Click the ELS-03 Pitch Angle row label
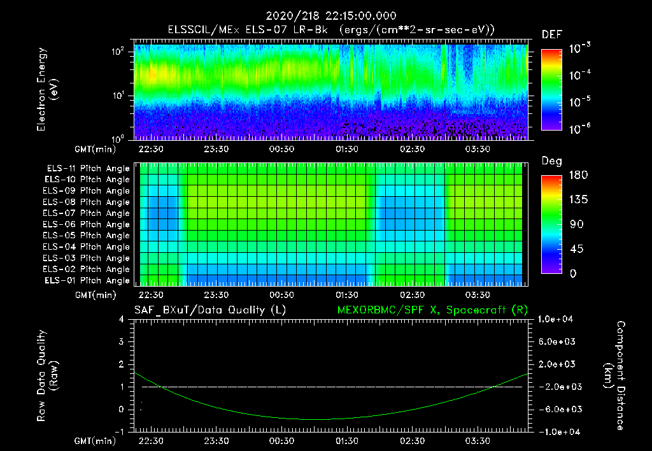Viewport: 652px width, 451px height. 87,258
